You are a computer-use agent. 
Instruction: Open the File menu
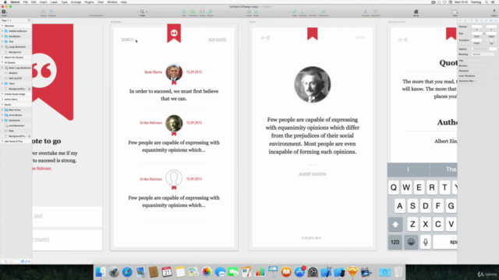26,2
